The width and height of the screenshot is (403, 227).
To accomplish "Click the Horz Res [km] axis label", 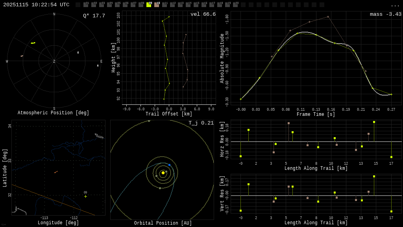I will 222,139.
